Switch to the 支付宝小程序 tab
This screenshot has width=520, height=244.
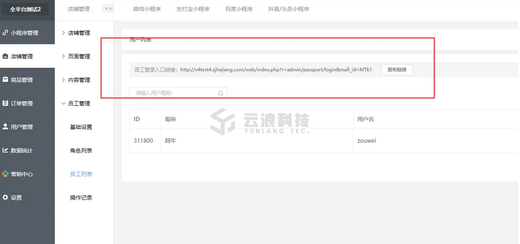[x=193, y=9]
